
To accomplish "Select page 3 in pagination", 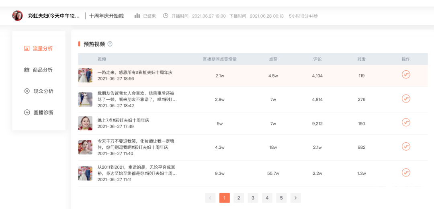I will (253, 198).
